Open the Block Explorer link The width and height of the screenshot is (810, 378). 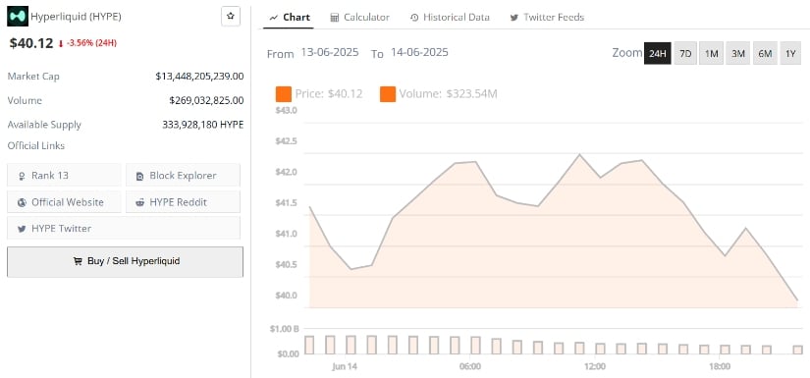(183, 175)
